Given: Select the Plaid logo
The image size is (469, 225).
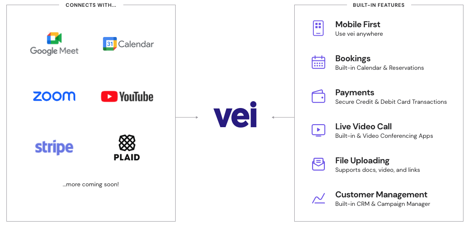Looking at the screenshot, I should [x=127, y=148].
